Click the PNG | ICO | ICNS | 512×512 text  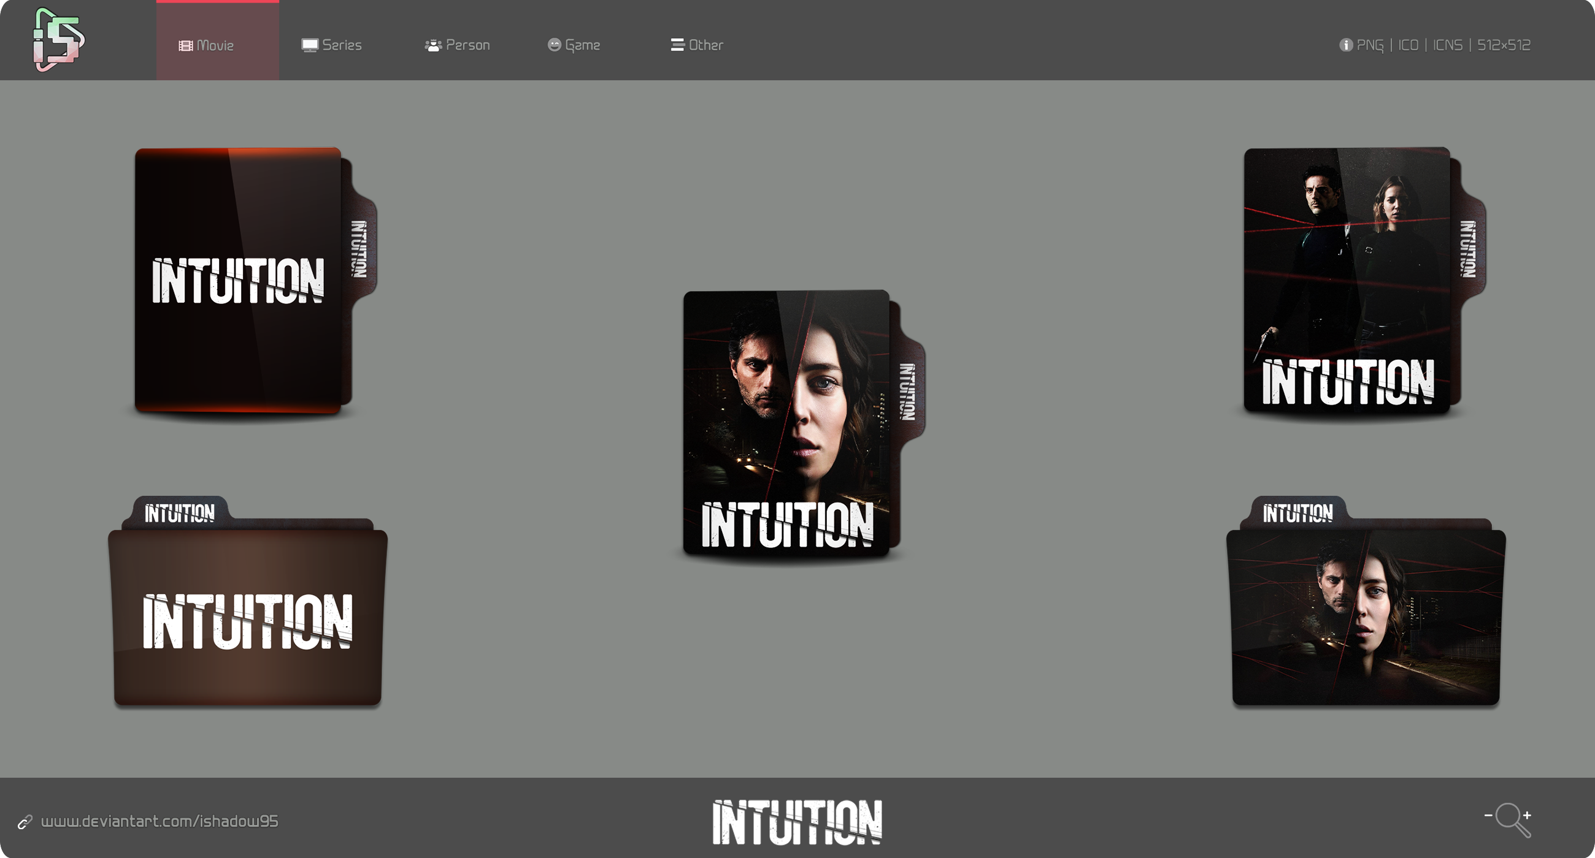pos(1443,45)
